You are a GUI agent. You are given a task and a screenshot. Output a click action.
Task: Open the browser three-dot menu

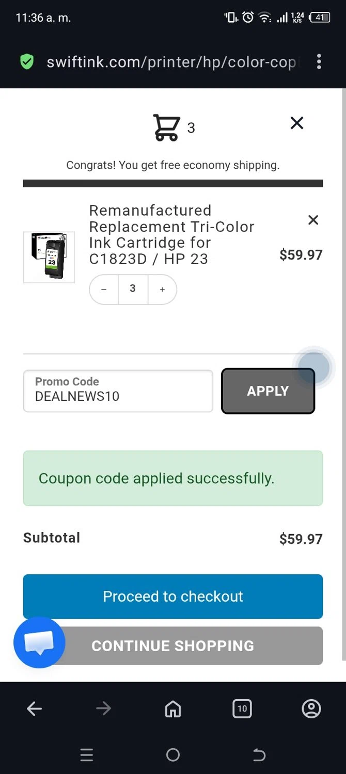(319, 62)
